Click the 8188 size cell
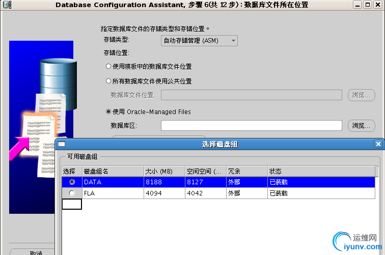The height and width of the screenshot is (255, 385). [x=164, y=182]
